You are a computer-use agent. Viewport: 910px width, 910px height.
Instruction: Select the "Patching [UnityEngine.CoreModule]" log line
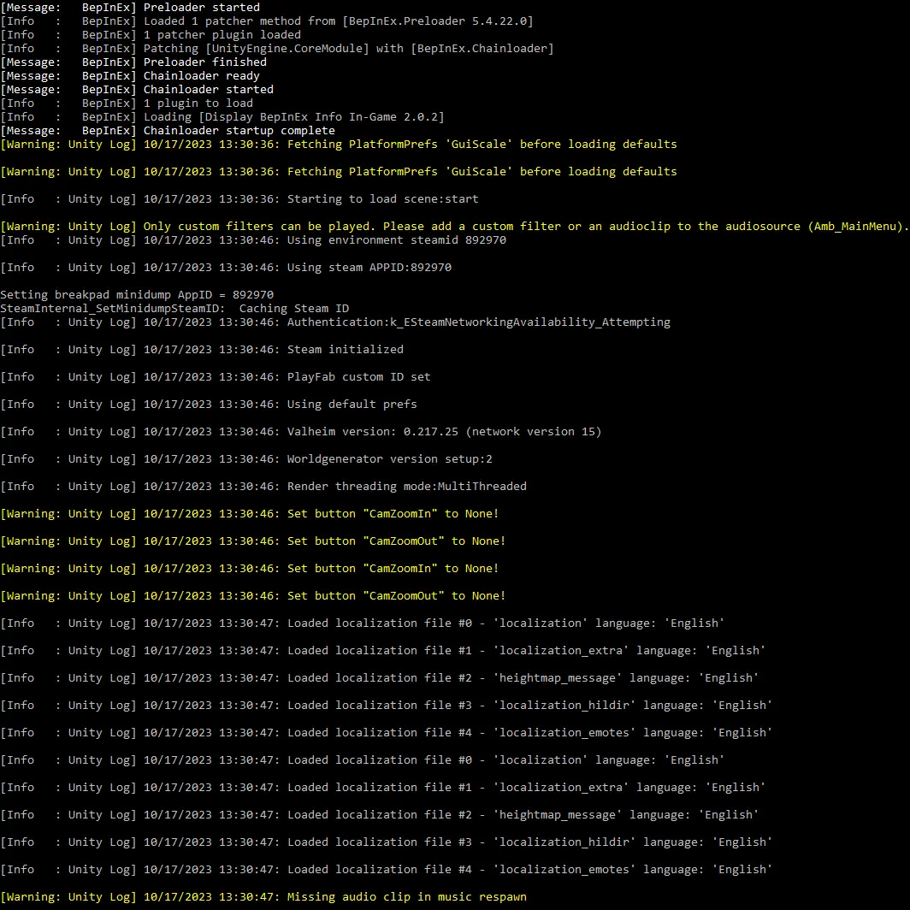(277, 48)
